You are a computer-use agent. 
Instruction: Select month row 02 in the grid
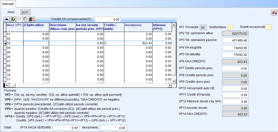(x=88, y=38)
